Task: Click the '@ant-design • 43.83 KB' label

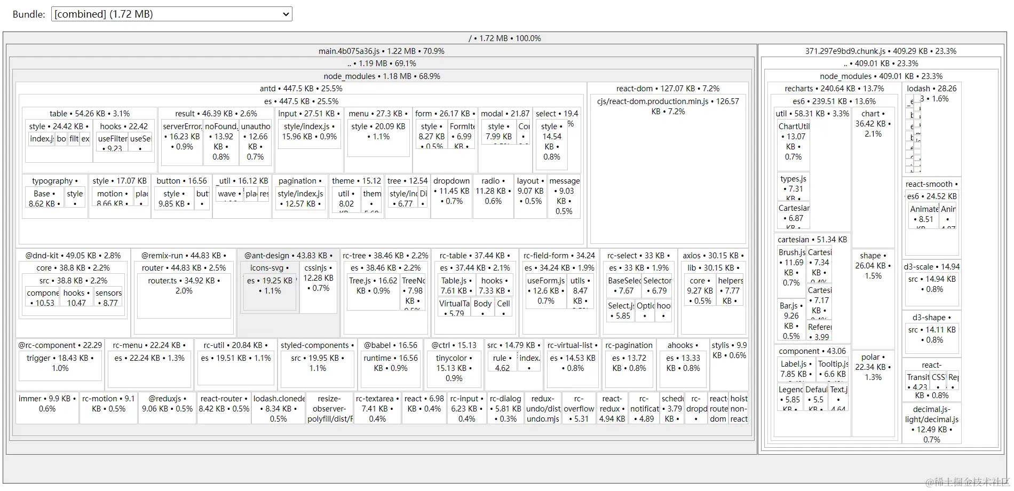Action: click(x=288, y=256)
